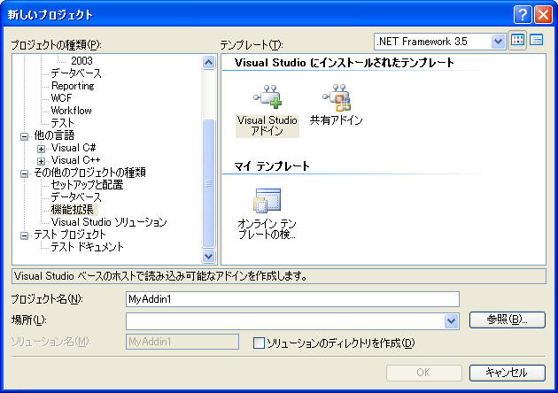
Task: Select テスト プロジェクト tree label
Action: (70, 235)
